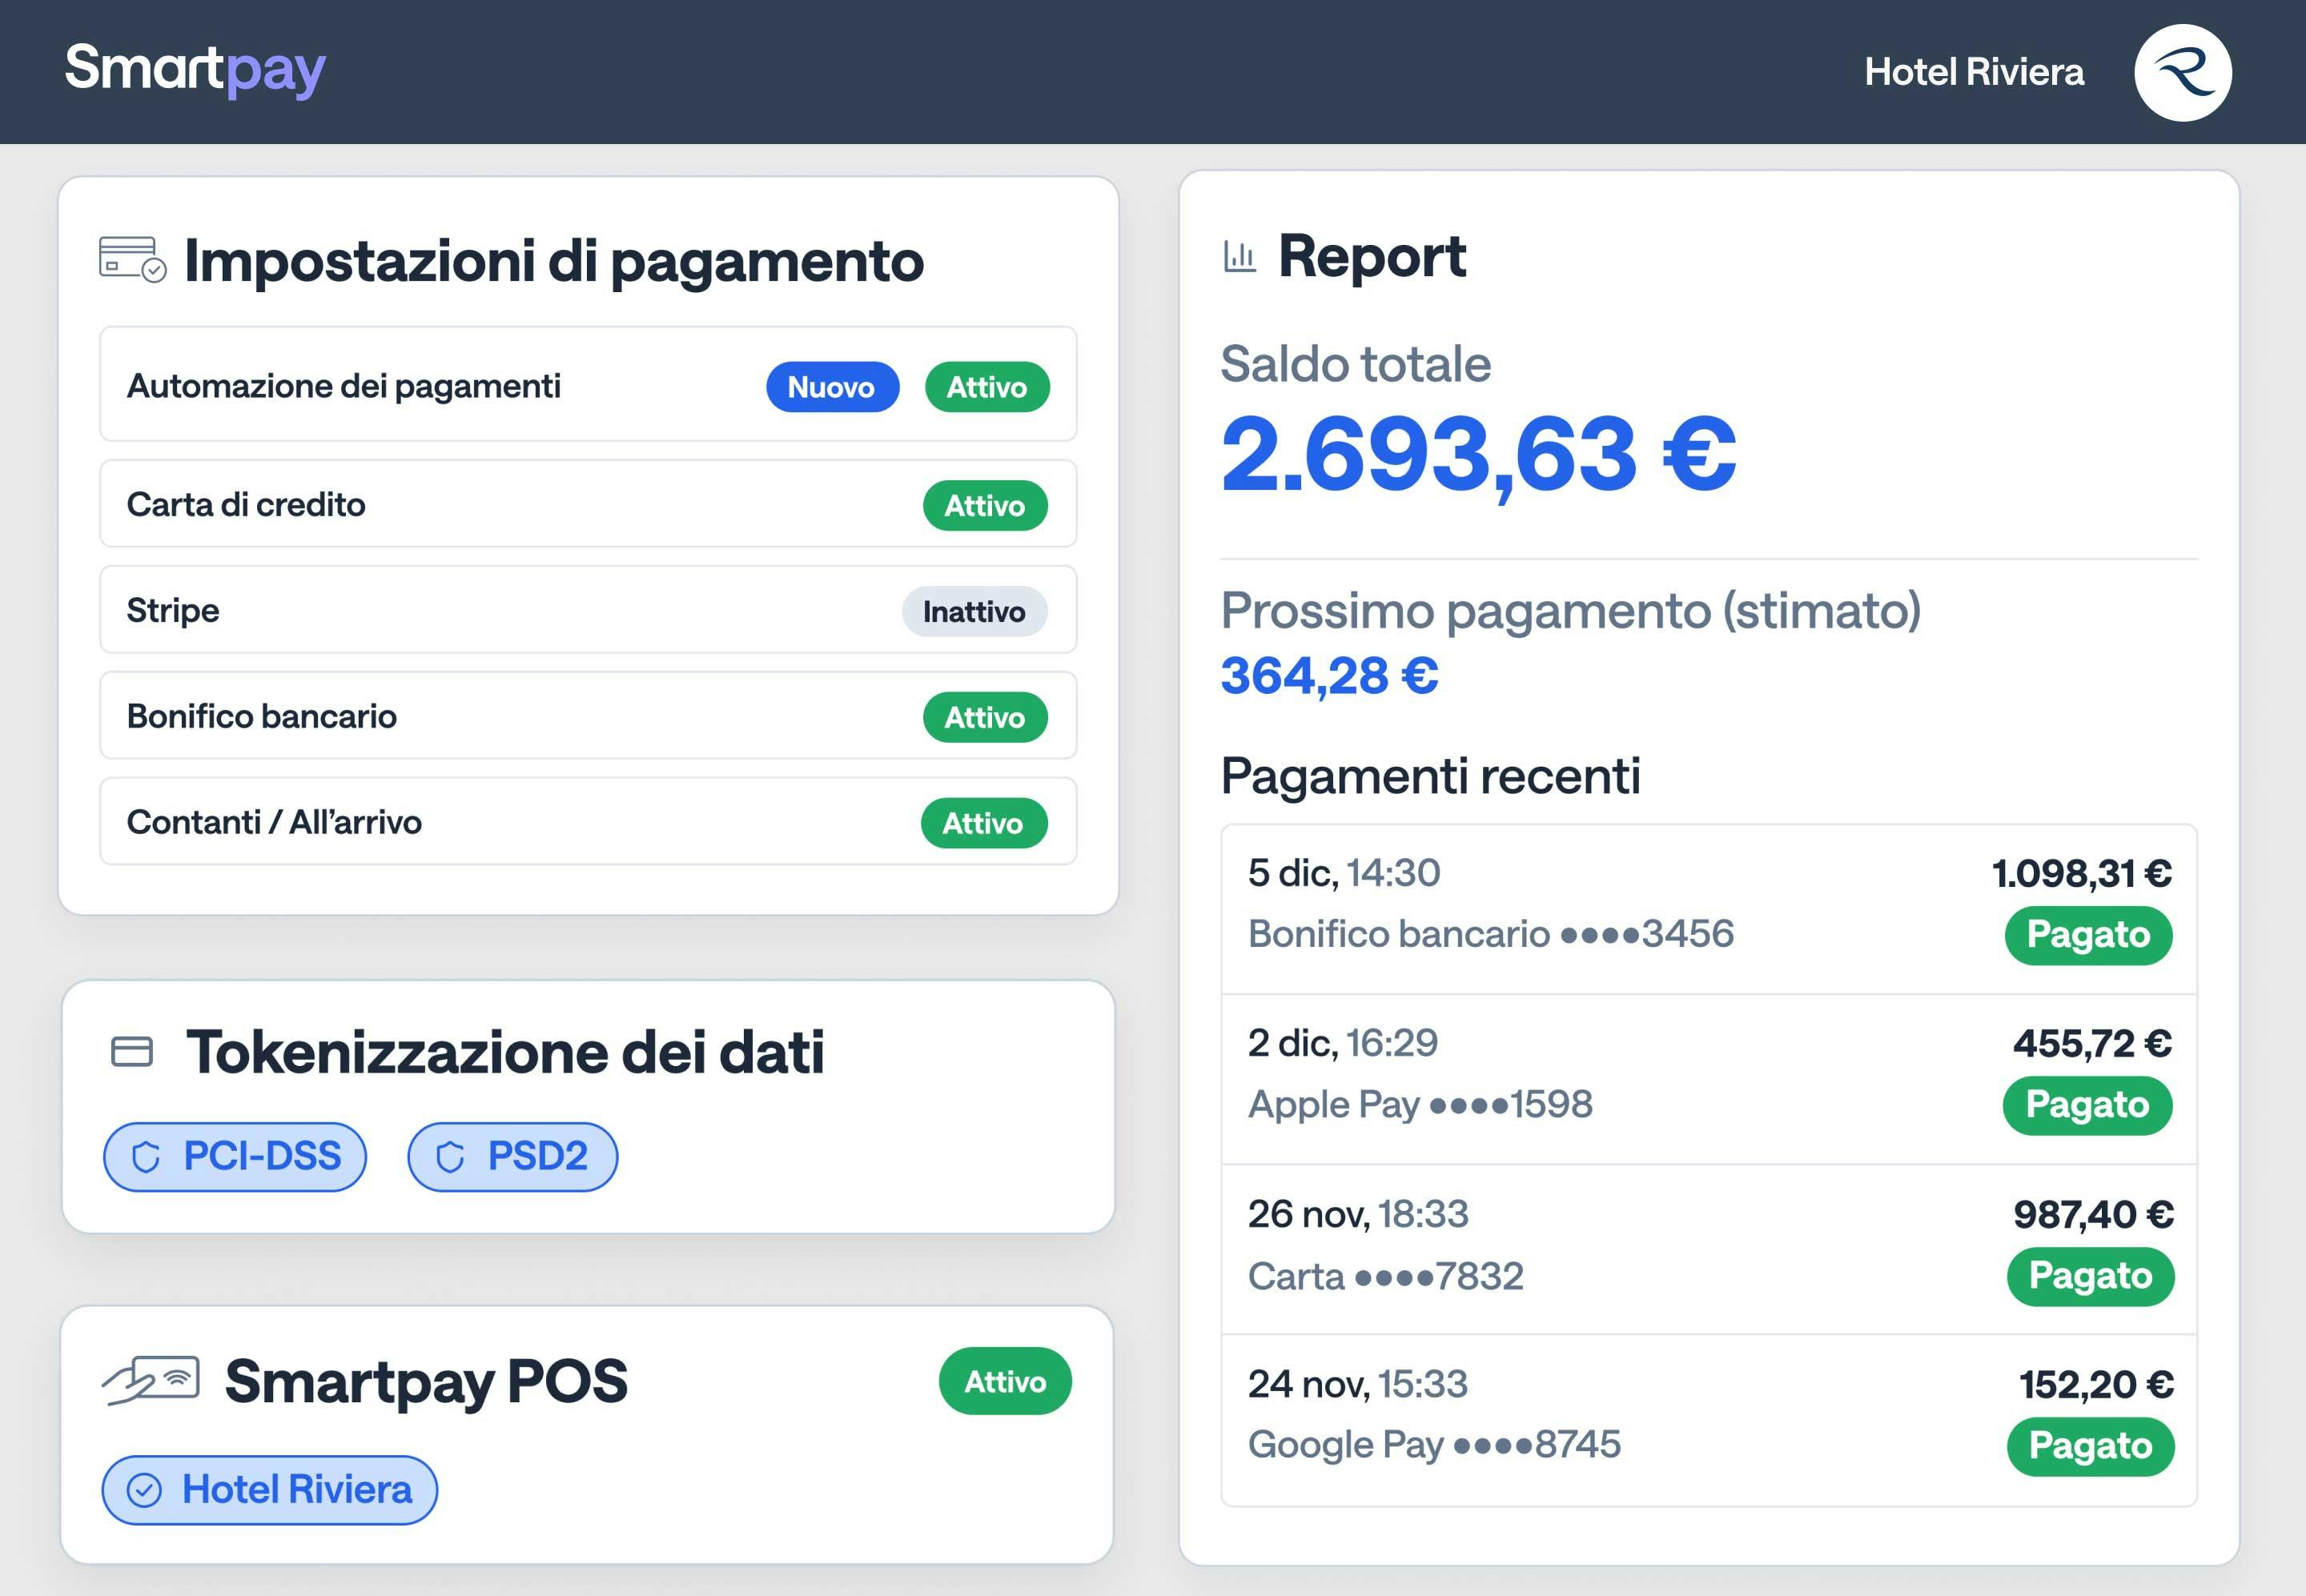Click the checkmark icon in the Hotel Riviera badge
Viewport: 2306px width, 1596px height.
(143, 1490)
